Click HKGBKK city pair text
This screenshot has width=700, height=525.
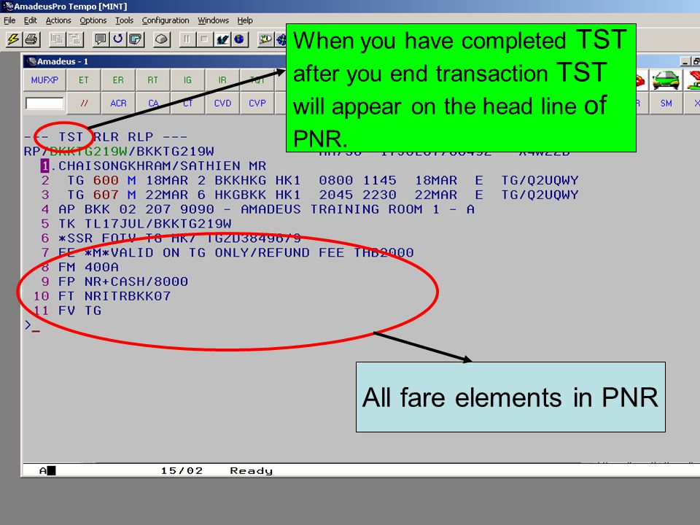(240, 195)
